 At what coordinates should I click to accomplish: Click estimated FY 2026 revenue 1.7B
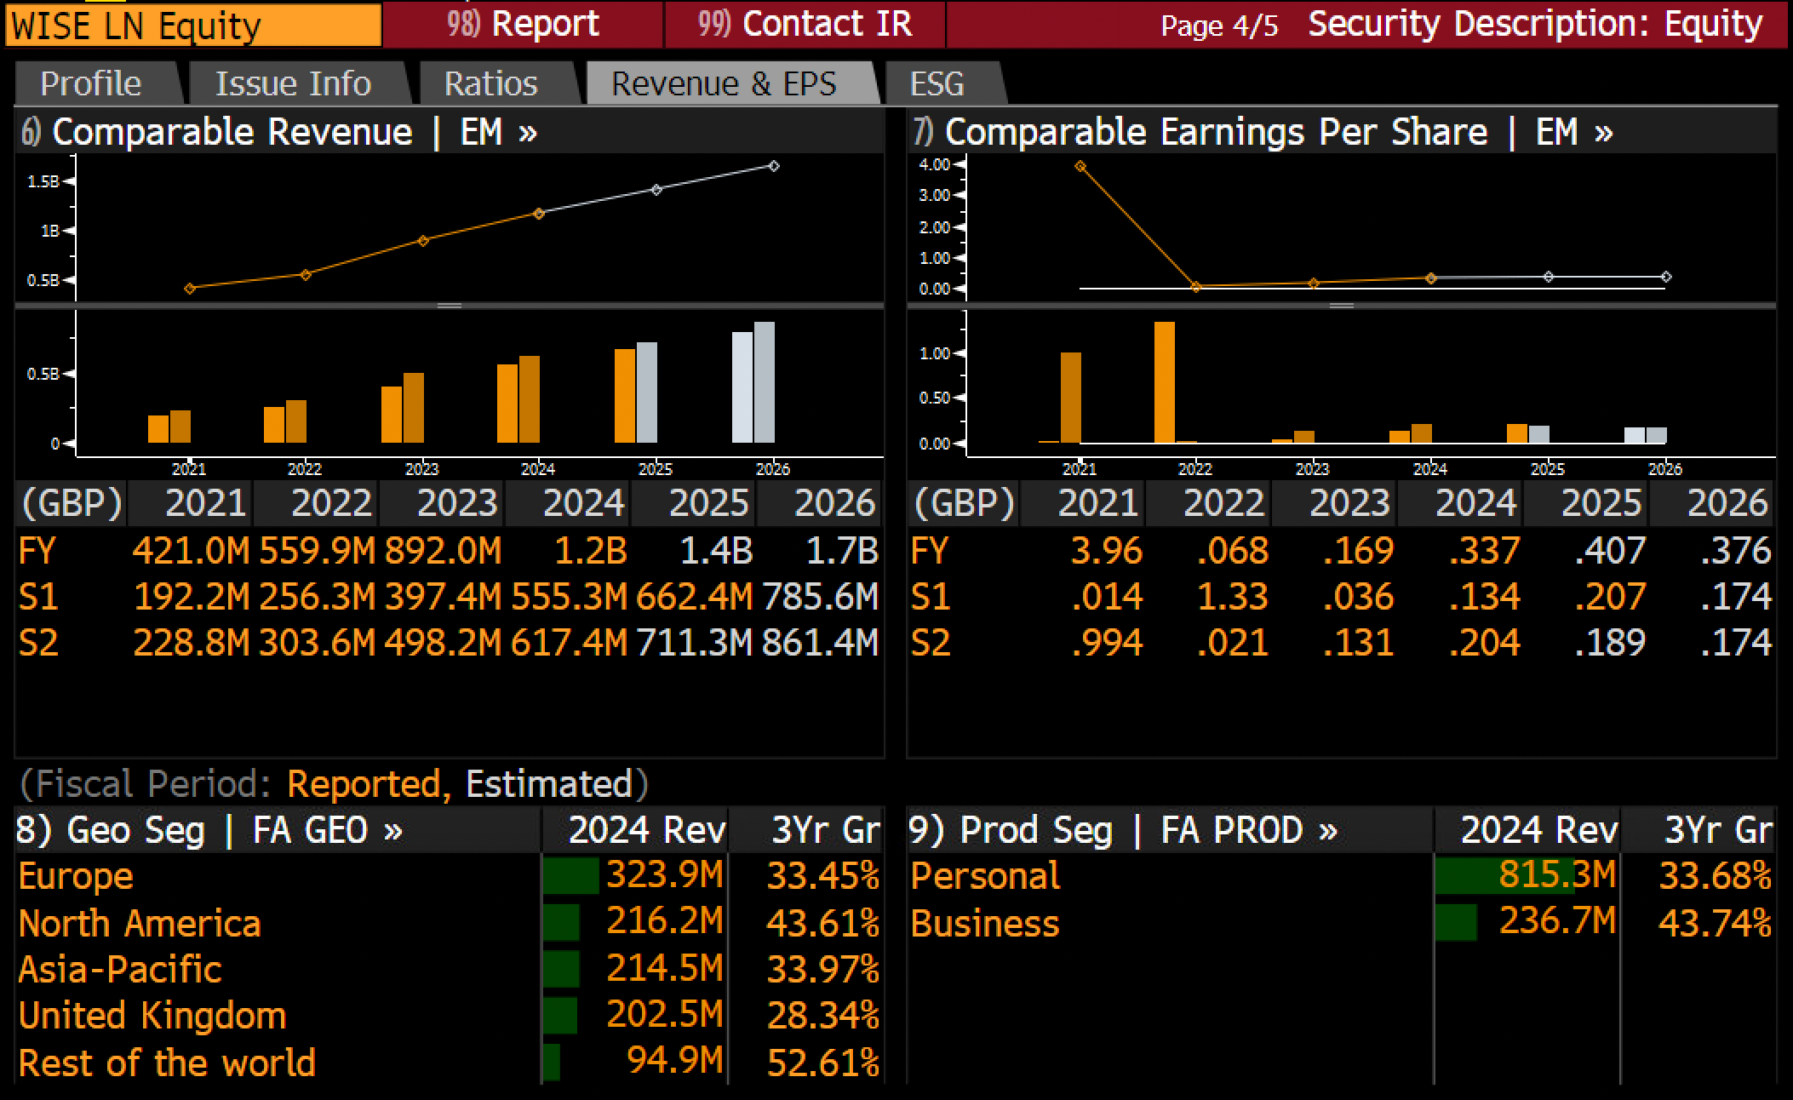click(x=842, y=551)
